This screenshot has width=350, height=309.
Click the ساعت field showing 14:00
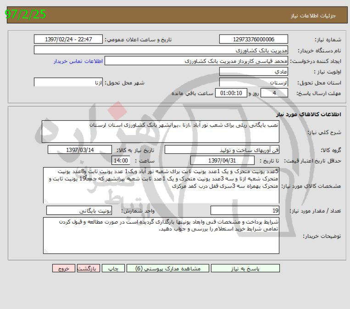click(x=122, y=161)
